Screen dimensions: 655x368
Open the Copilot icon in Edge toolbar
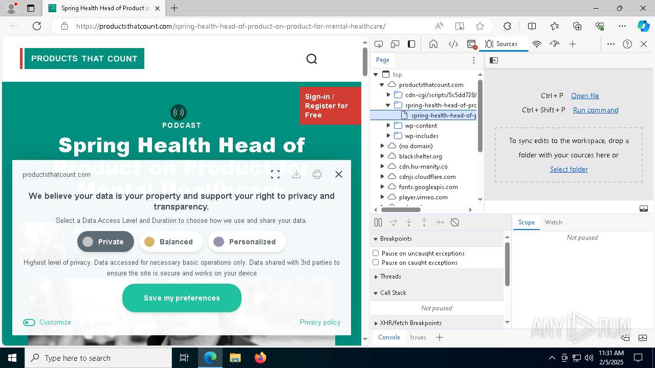click(643, 26)
